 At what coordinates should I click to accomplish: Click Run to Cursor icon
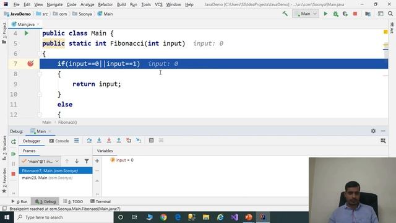tap(139, 141)
